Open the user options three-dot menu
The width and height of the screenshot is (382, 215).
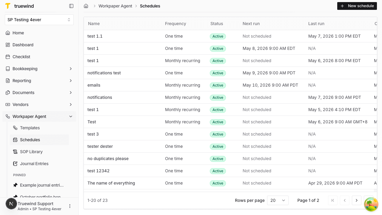pyautogui.click(x=70, y=206)
